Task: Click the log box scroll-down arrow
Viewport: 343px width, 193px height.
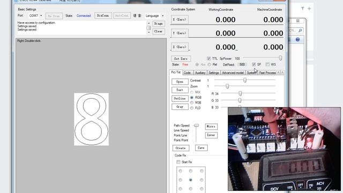Action: [x=149, y=32]
